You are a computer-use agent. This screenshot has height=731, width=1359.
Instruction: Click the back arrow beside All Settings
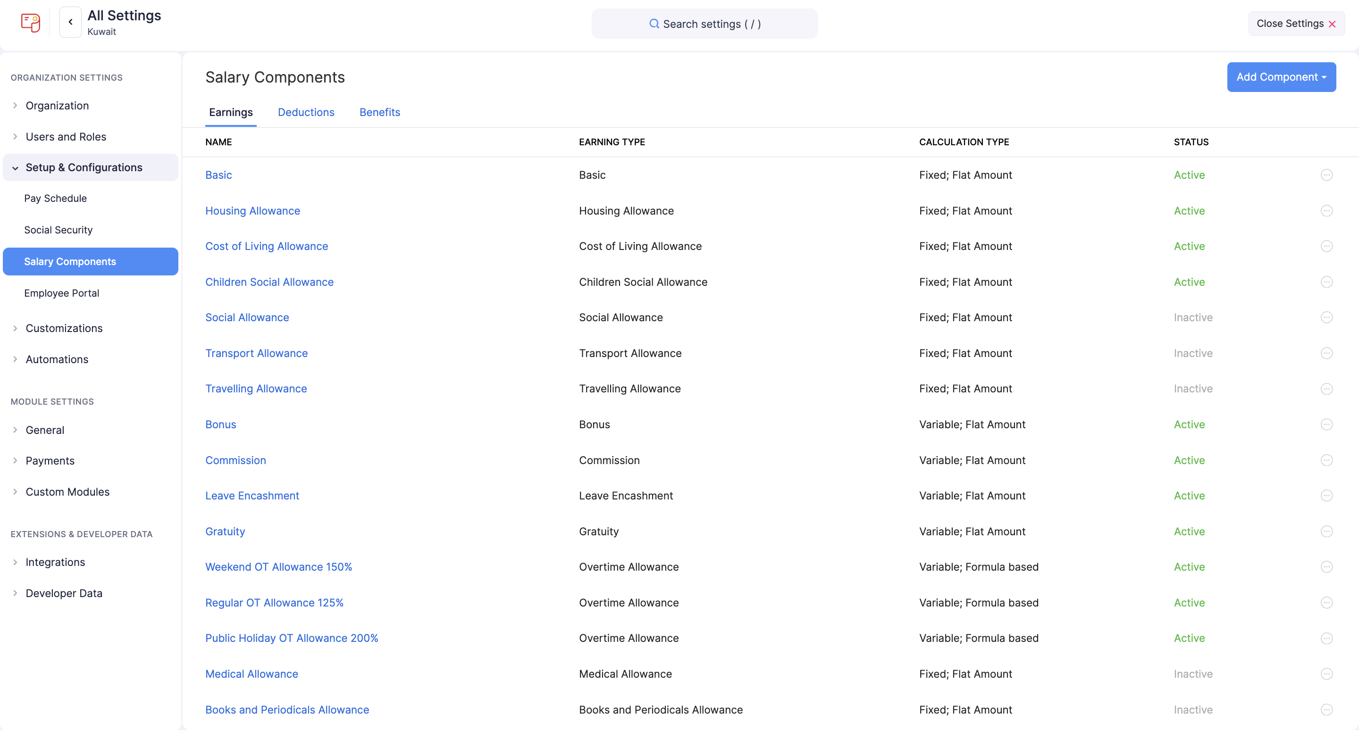[x=70, y=22]
